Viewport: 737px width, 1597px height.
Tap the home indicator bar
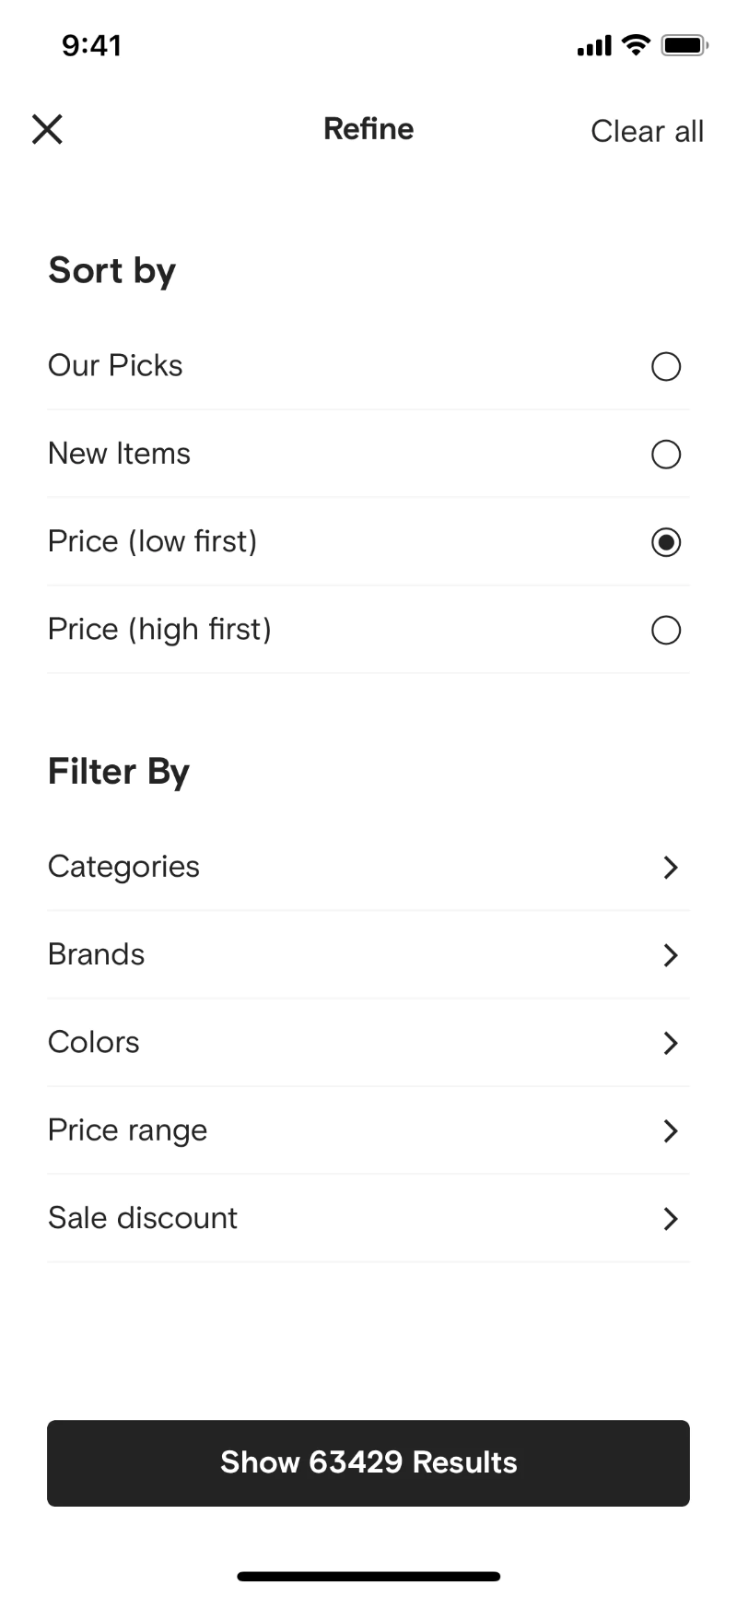pos(368,1577)
